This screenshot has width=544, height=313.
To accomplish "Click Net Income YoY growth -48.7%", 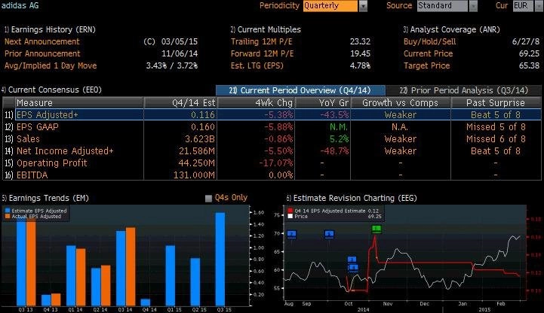I will (334, 151).
